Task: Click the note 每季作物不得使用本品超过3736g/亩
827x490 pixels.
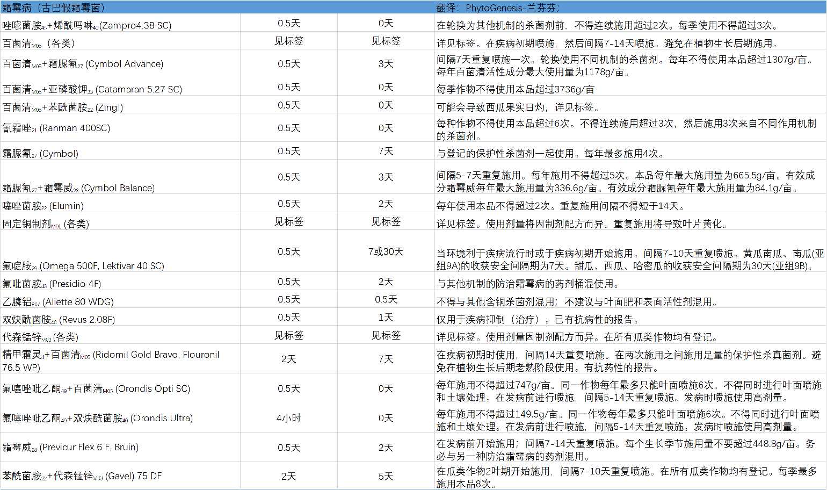Action: tap(516, 89)
